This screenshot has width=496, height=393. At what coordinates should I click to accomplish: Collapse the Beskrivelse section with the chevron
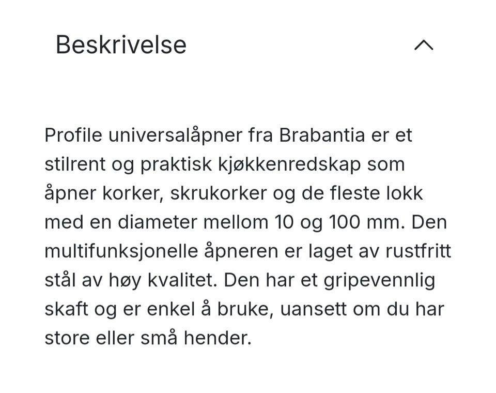tap(424, 46)
